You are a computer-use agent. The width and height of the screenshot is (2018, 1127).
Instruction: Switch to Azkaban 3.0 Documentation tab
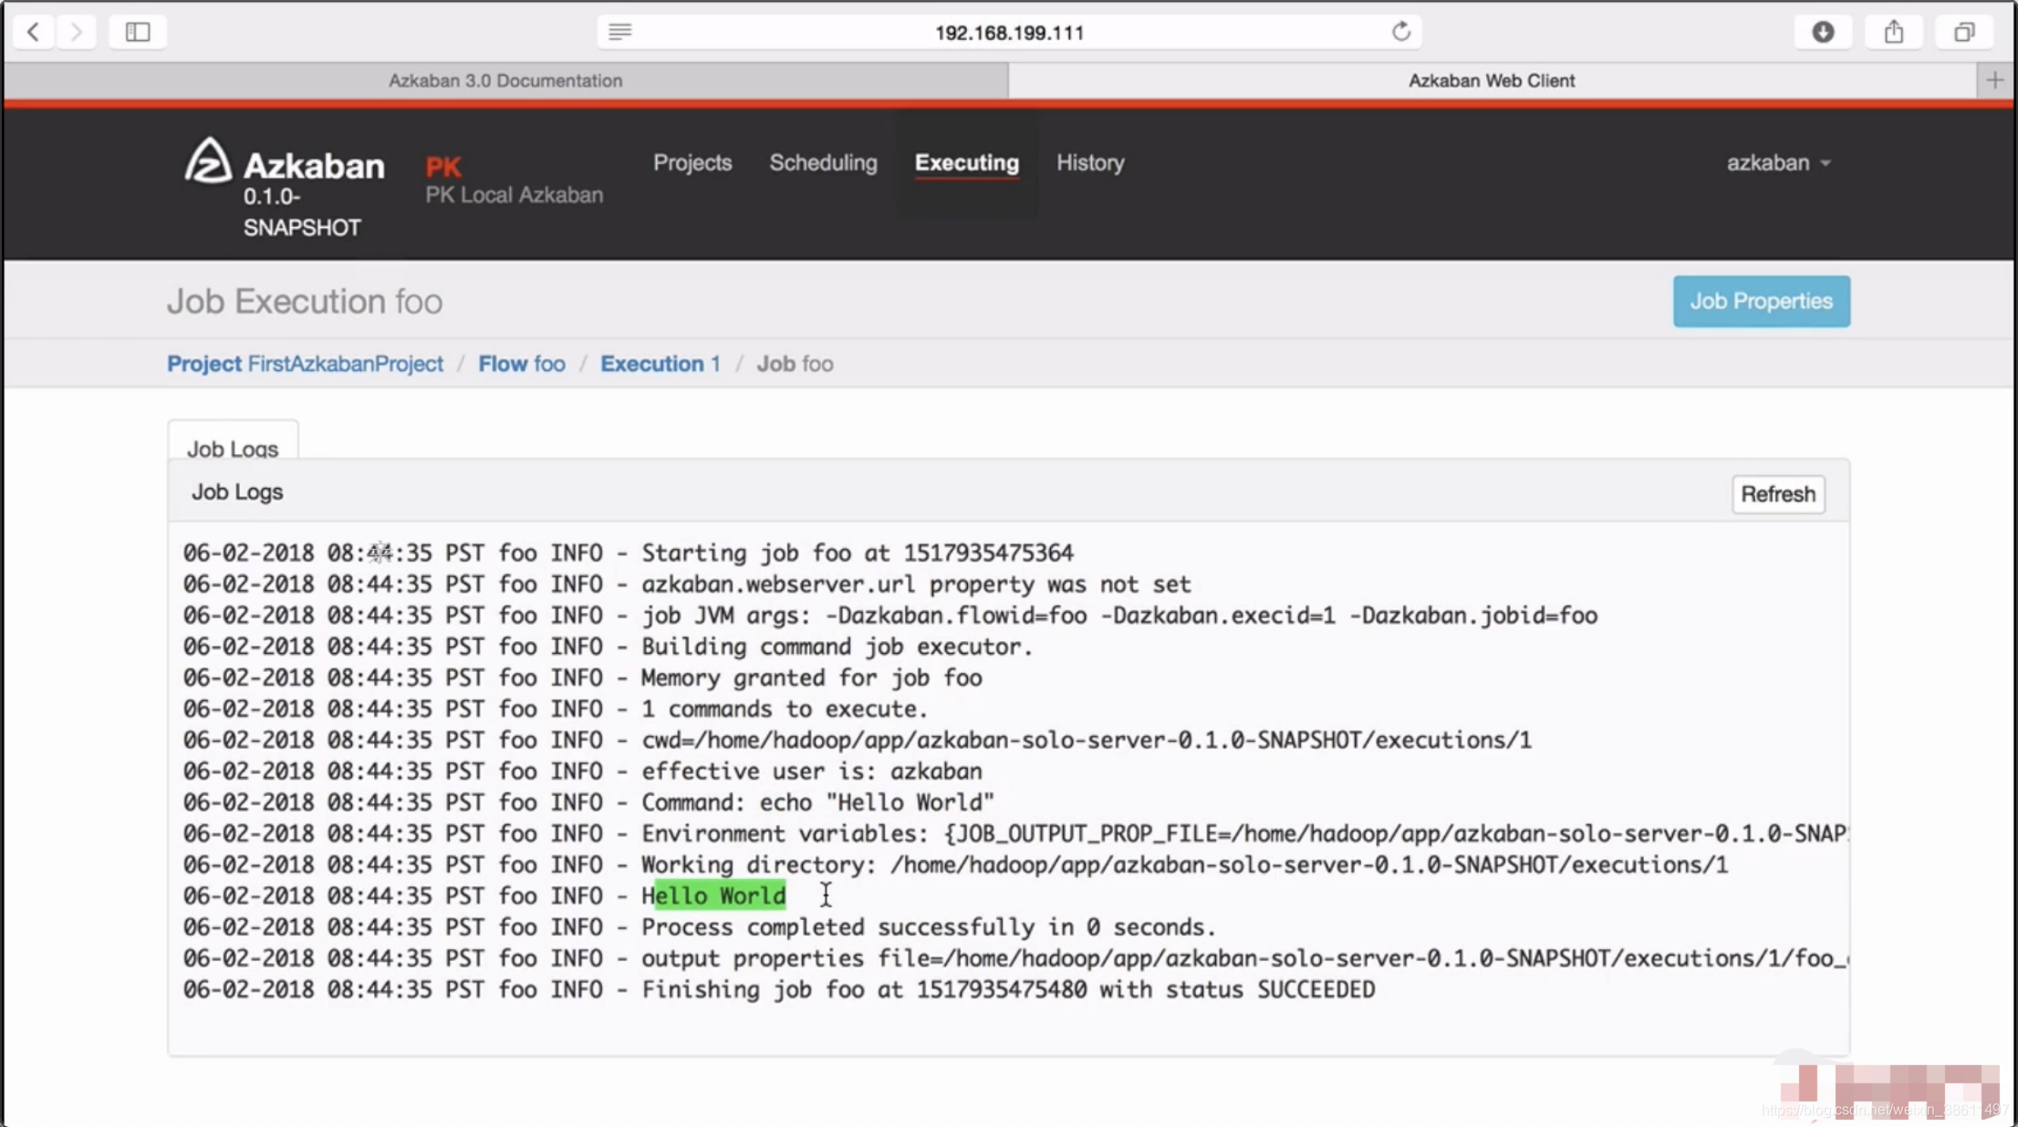pos(505,80)
